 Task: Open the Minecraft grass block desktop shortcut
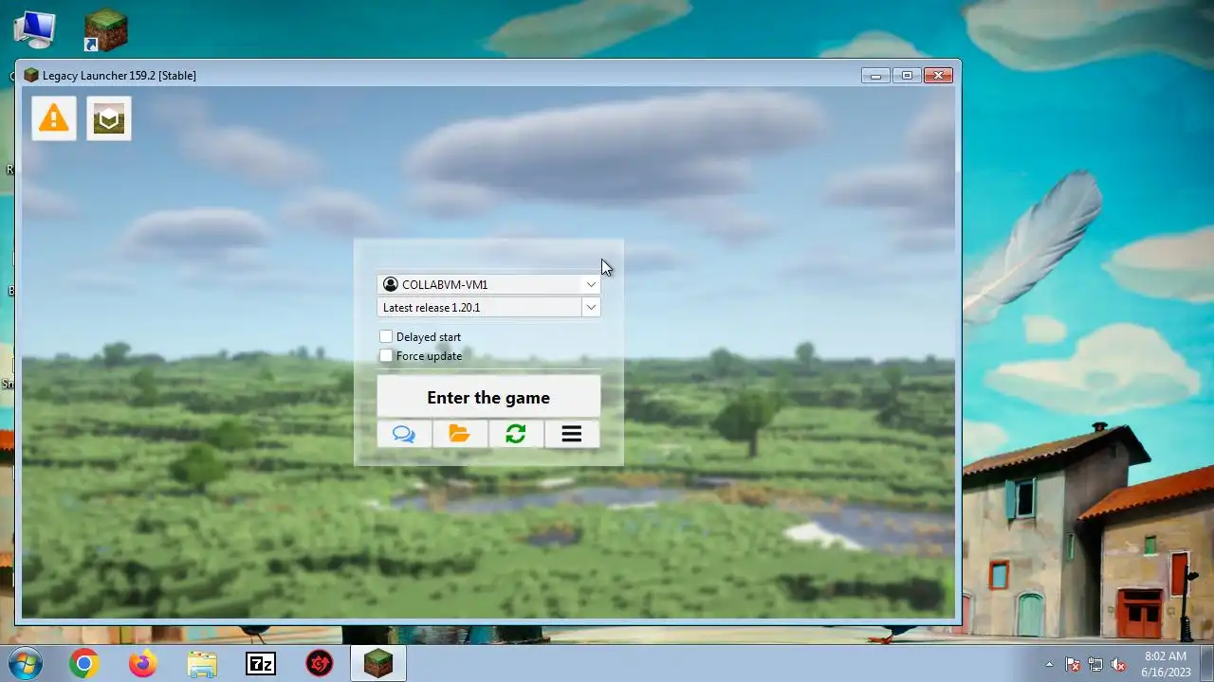[x=105, y=29]
